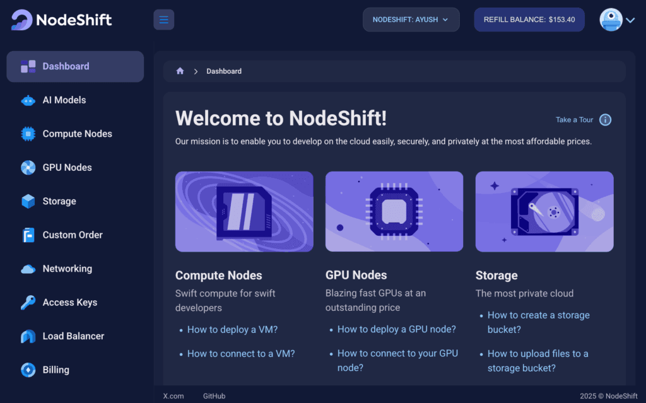Viewport: 646px width, 403px height.
Task: Click the Billing coin icon
Action: pyautogui.click(x=28, y=370)
